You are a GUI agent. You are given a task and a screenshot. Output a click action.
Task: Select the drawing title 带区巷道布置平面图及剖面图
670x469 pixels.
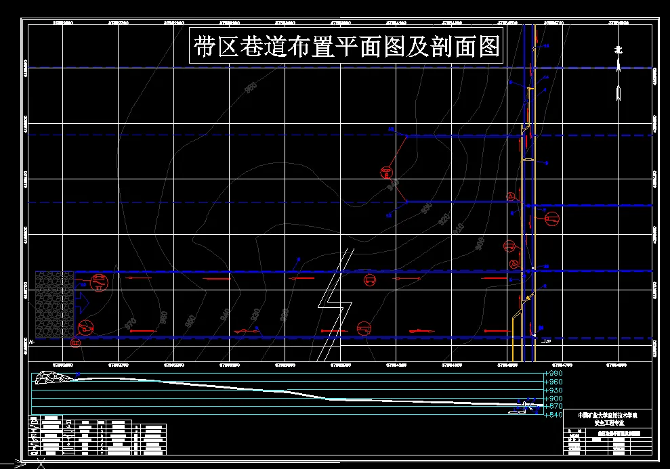pos(346,46)
